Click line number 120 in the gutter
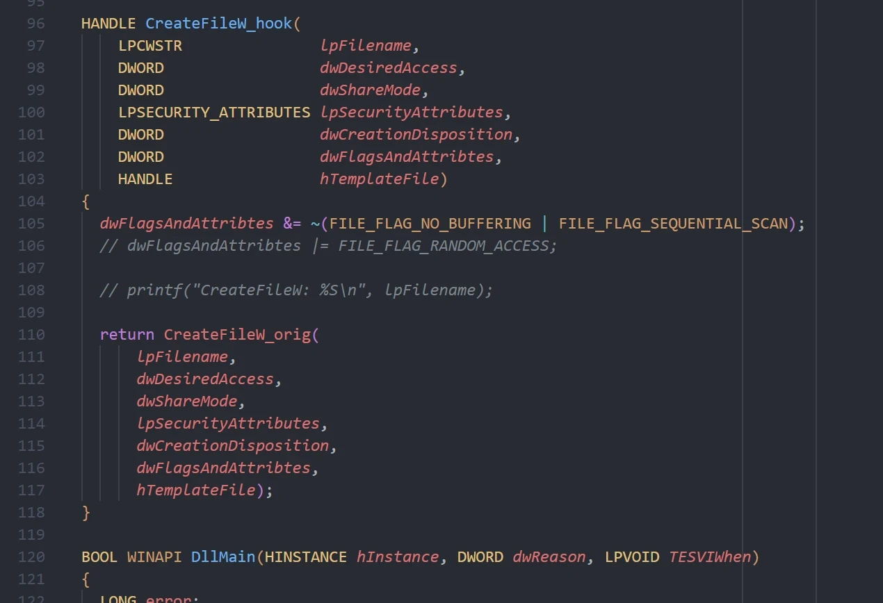Viewport: 883px width, 603px height. click(x=31, y=557)
